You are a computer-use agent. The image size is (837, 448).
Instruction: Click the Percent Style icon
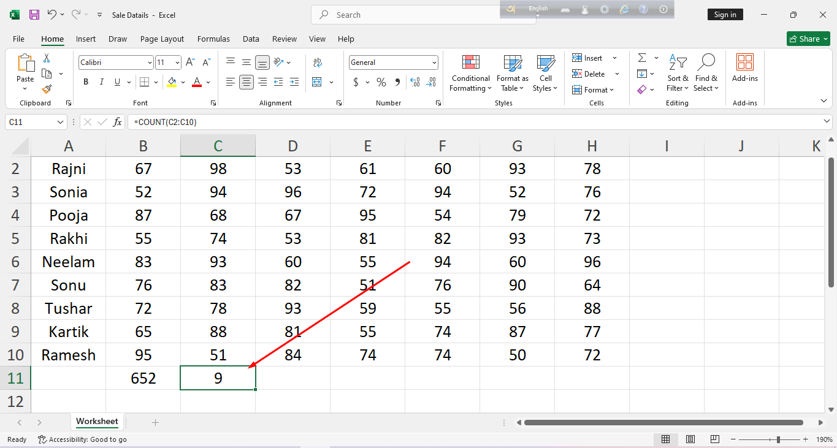[x=381, y=82]
